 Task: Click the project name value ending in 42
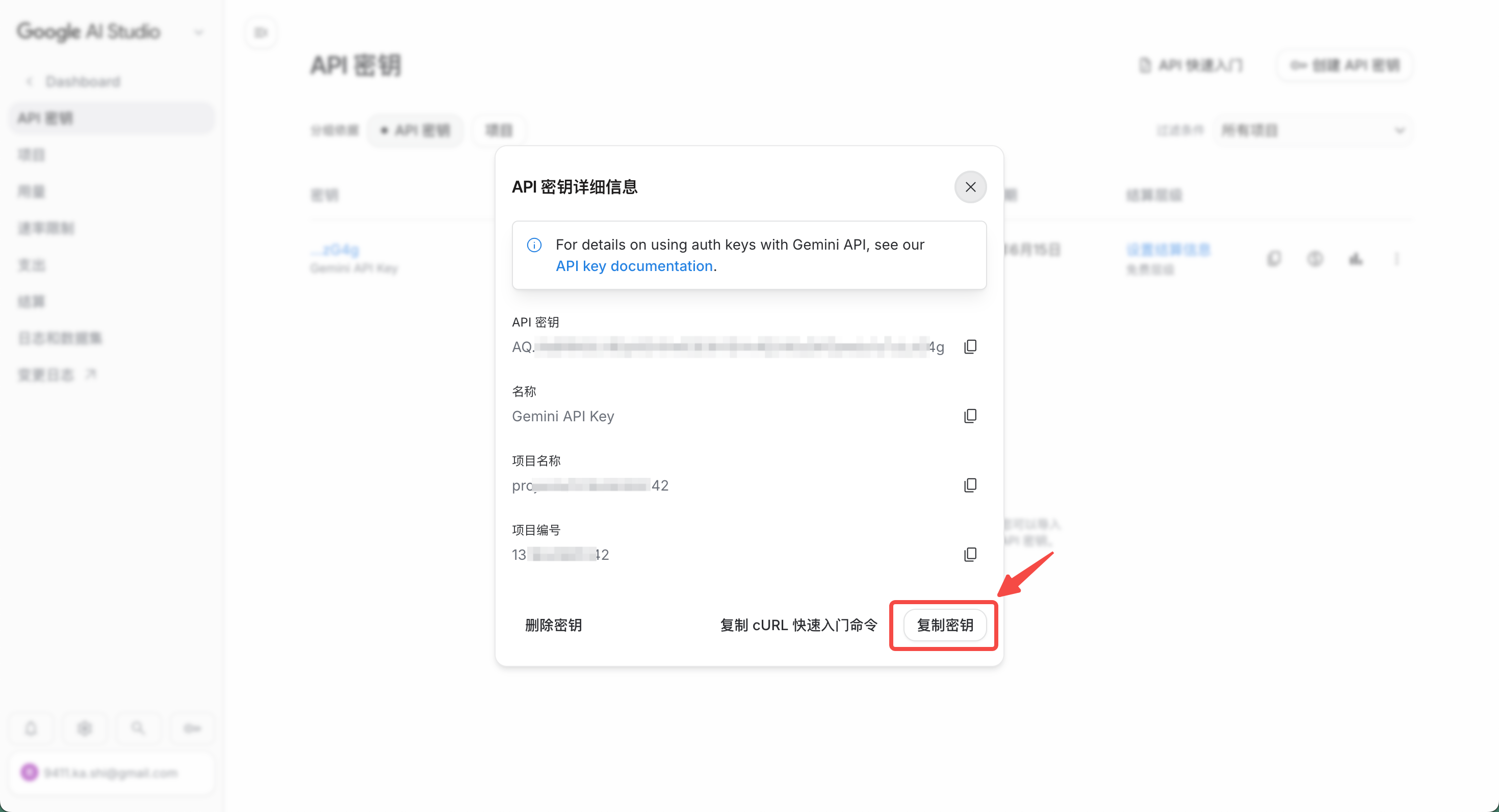tap(590, 486)
